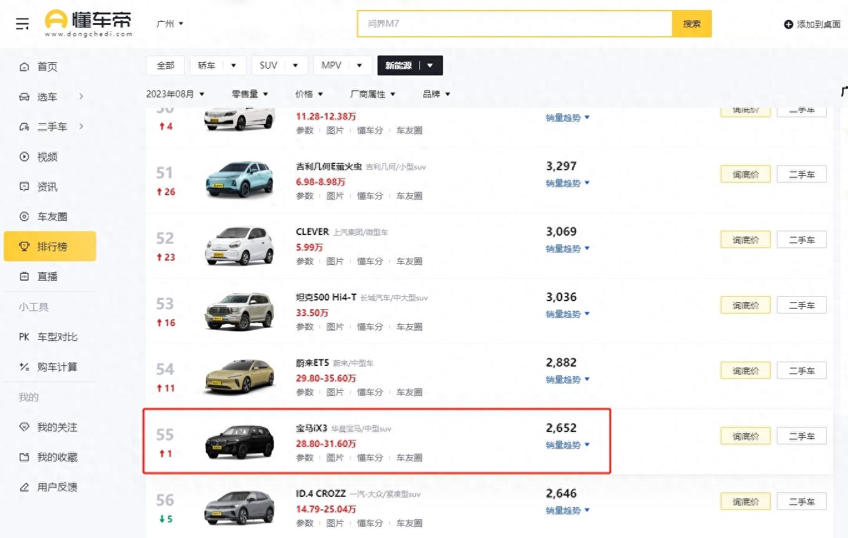Click the 用户反馈 pencil icon

(24, 487)
